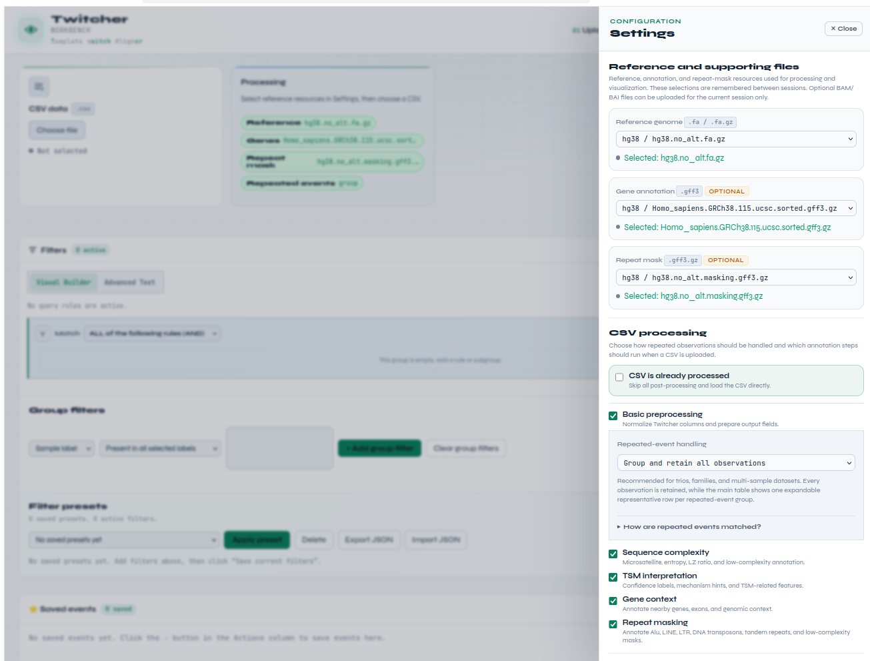
Task: Click 'Selected: Homo_sapiens.GRCh38.115.ucsc.sorted.gff3.gz' text
Action: coord(727,227)
